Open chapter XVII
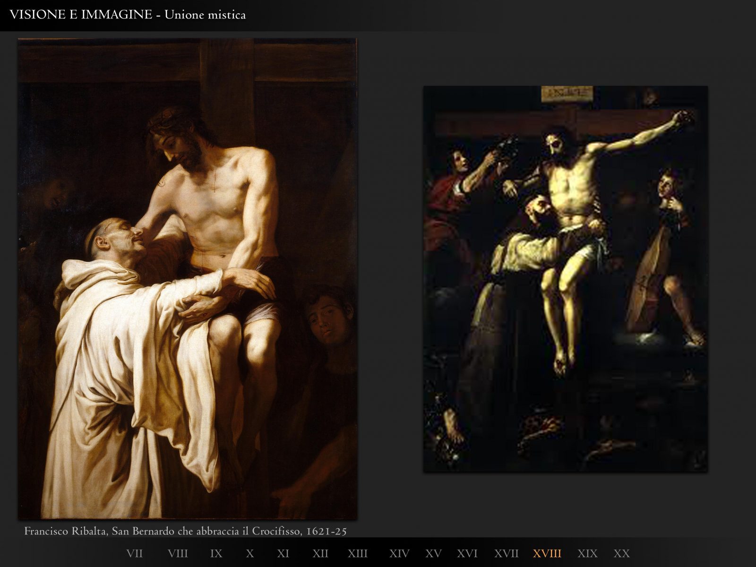The image size is (756, 567). [507, 553]
